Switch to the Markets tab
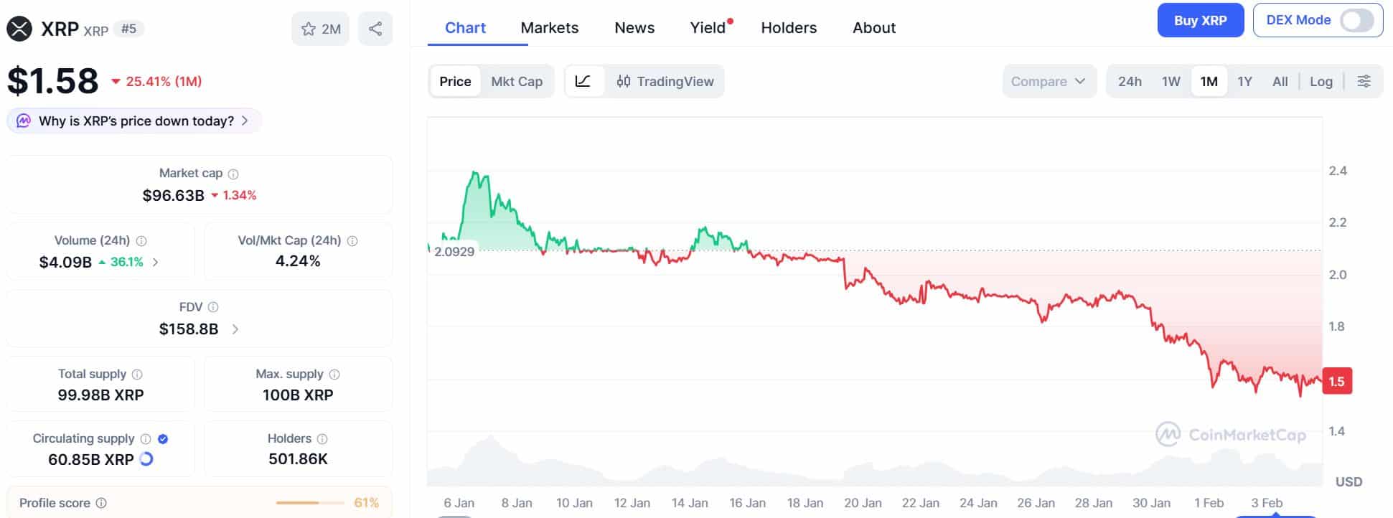Viewport: 1393px width, 518px height. point(549,27)
